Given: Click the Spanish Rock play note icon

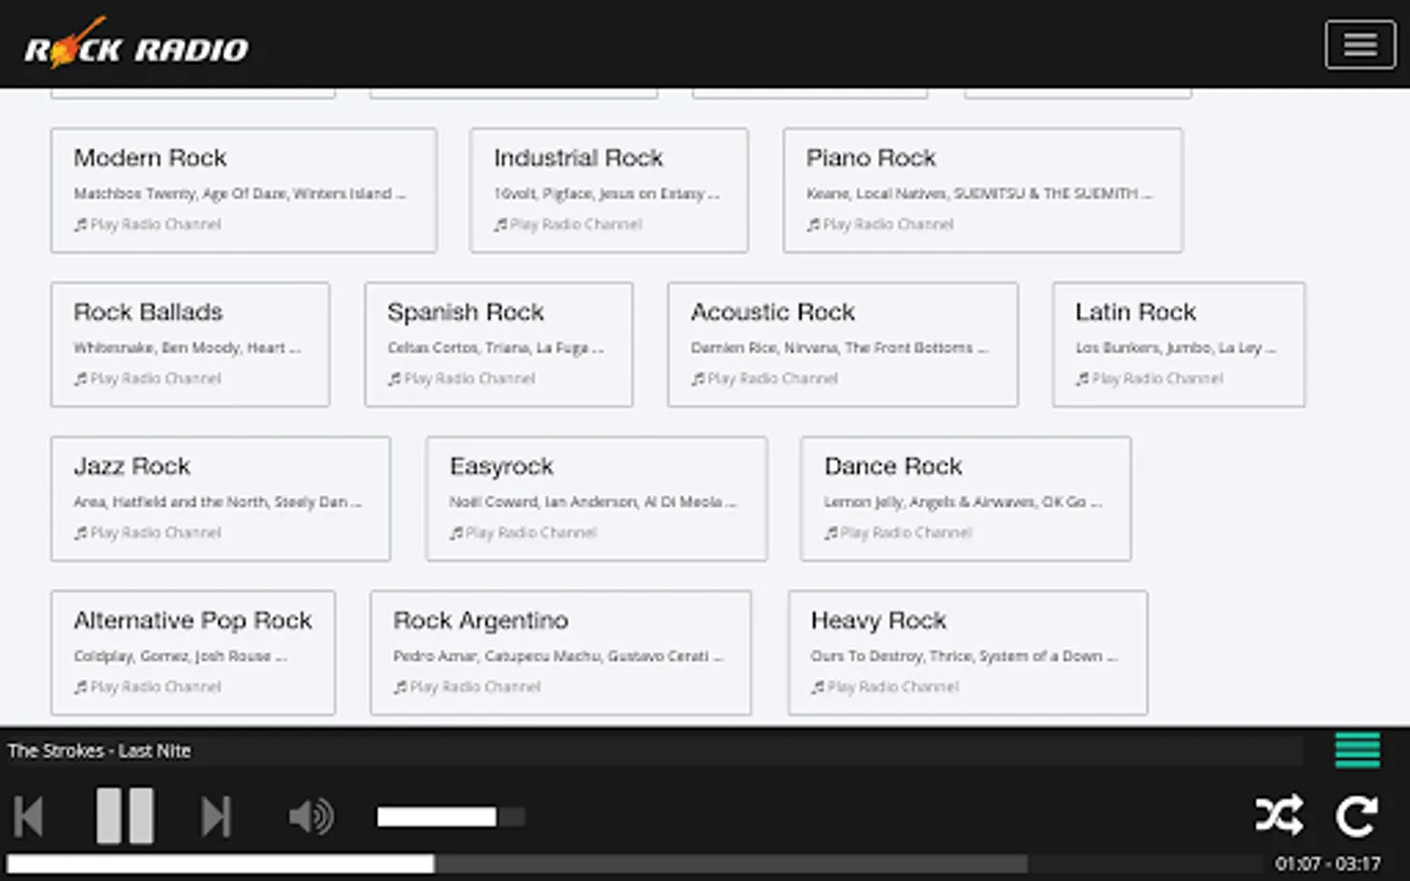Looking at the screenshot, I should (x=395, y=379).
